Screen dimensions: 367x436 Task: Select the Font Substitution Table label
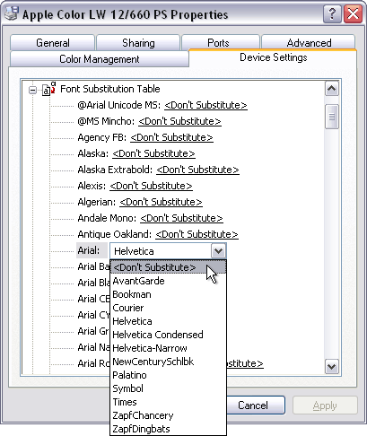click(110, 89)
